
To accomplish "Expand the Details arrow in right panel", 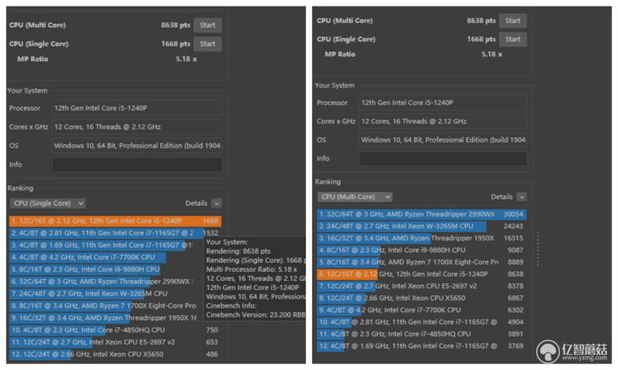I will click(x=522, y=197).
